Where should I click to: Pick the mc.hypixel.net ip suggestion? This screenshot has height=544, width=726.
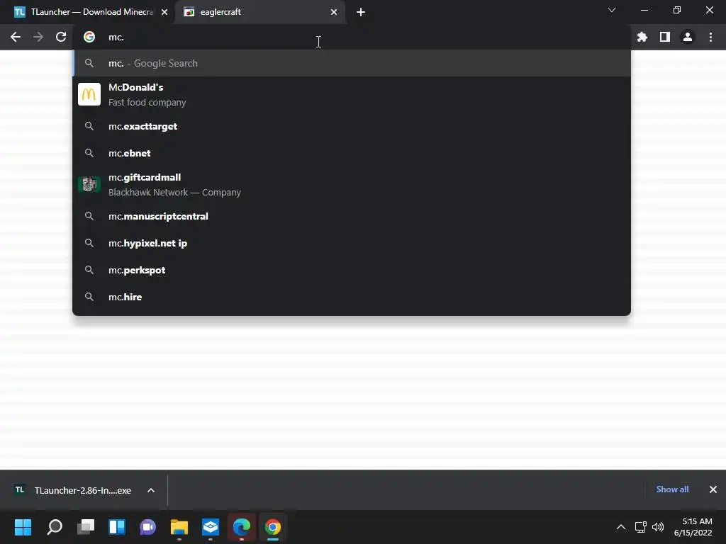pyautogui.click(x=352, y=243)
